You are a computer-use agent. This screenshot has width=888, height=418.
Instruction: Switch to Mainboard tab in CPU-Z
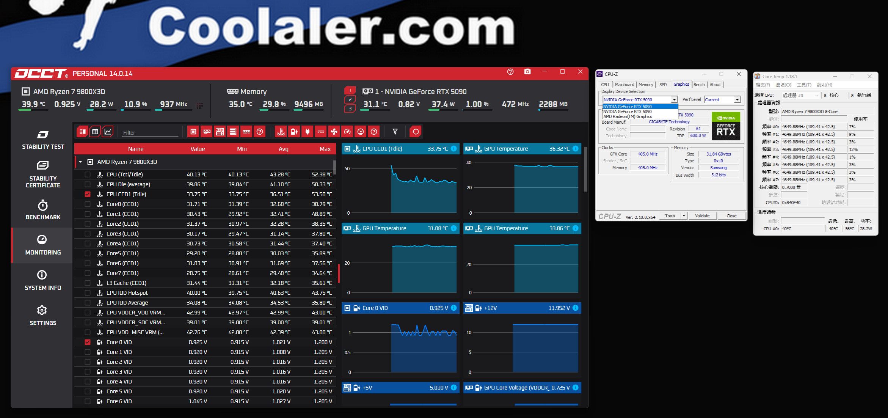coord(624,85)
